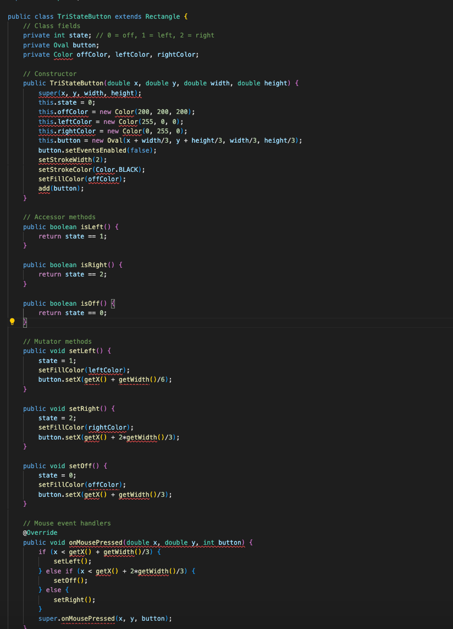Click the isRight method name

[x=95, y=264]
